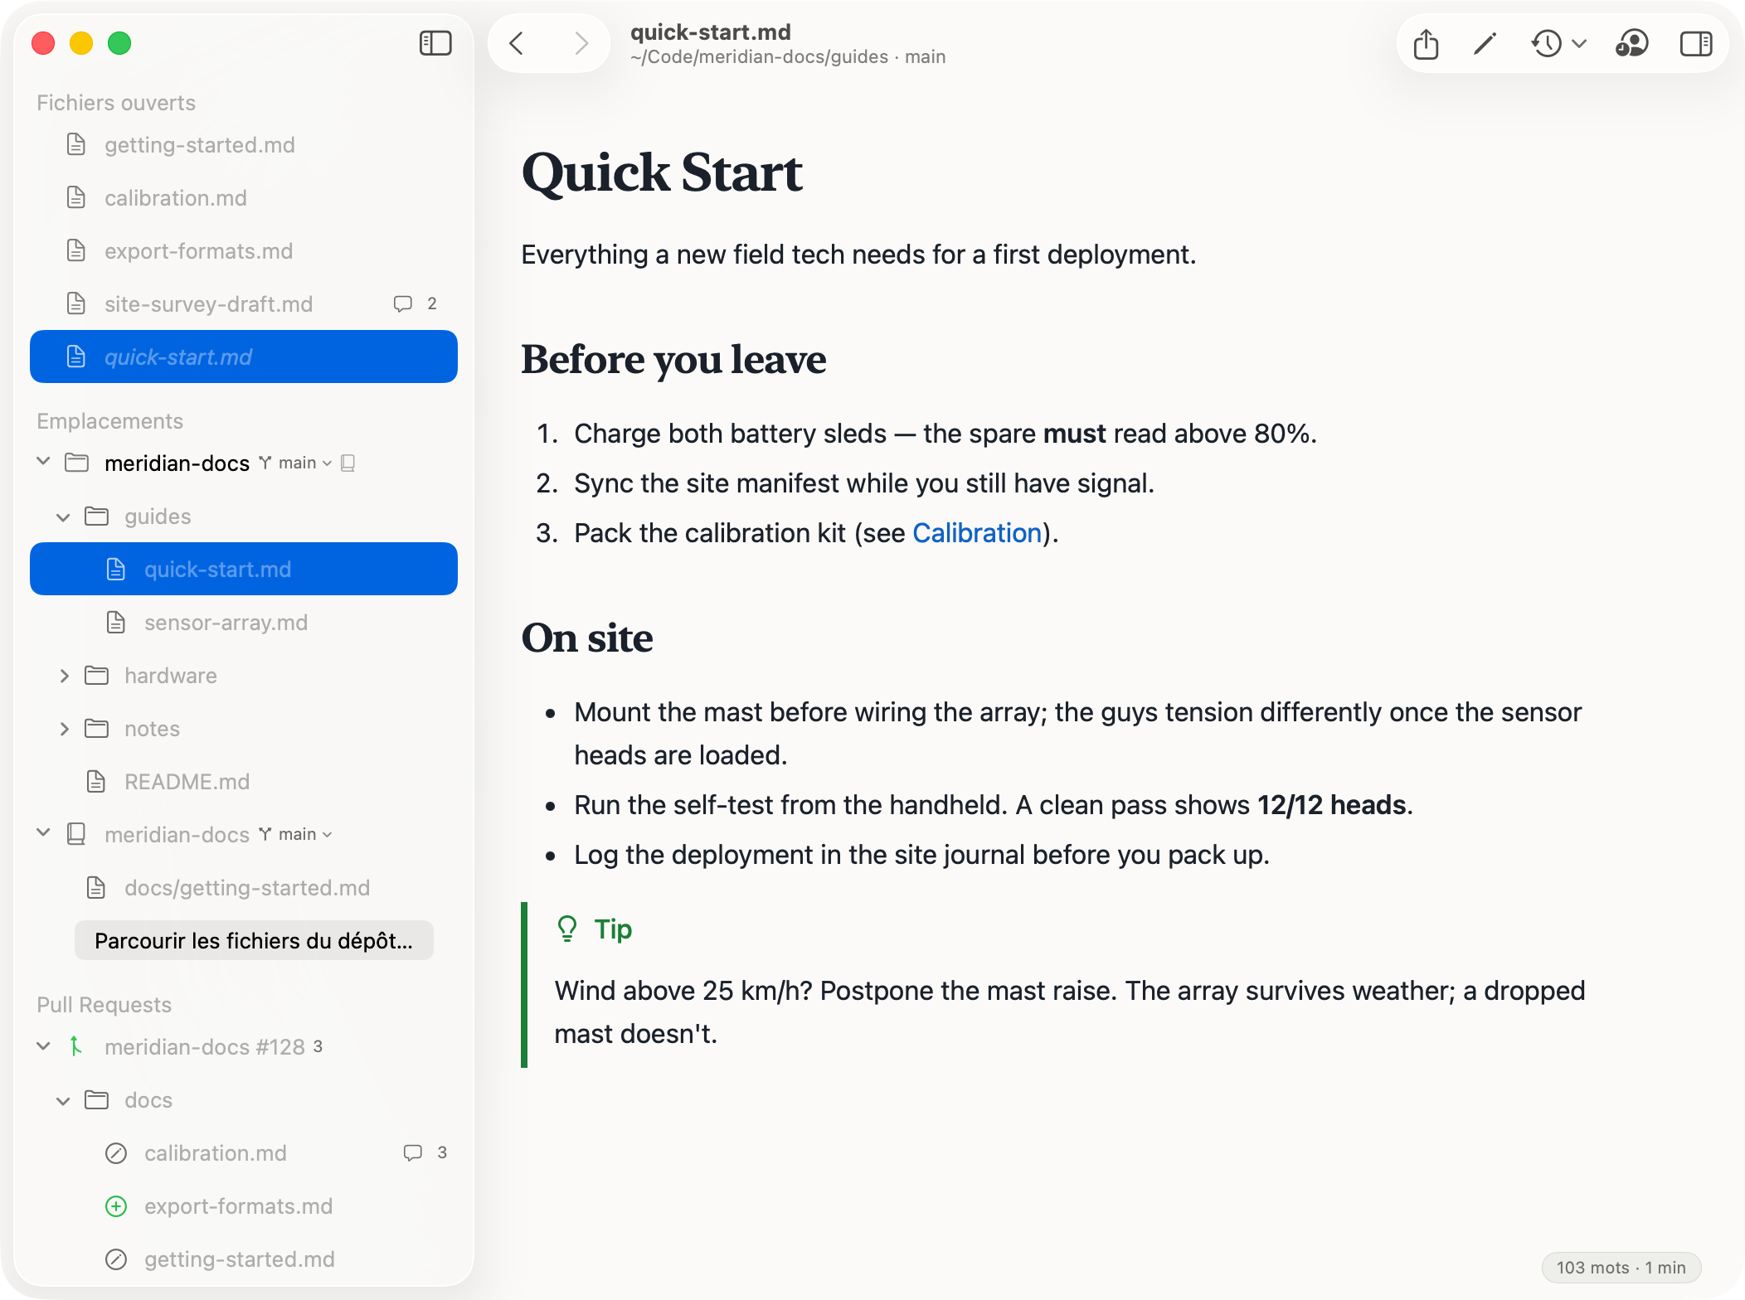Toggle the right inspector panel icon
Screen dimensions: 1745x1300
point(1696,43)
